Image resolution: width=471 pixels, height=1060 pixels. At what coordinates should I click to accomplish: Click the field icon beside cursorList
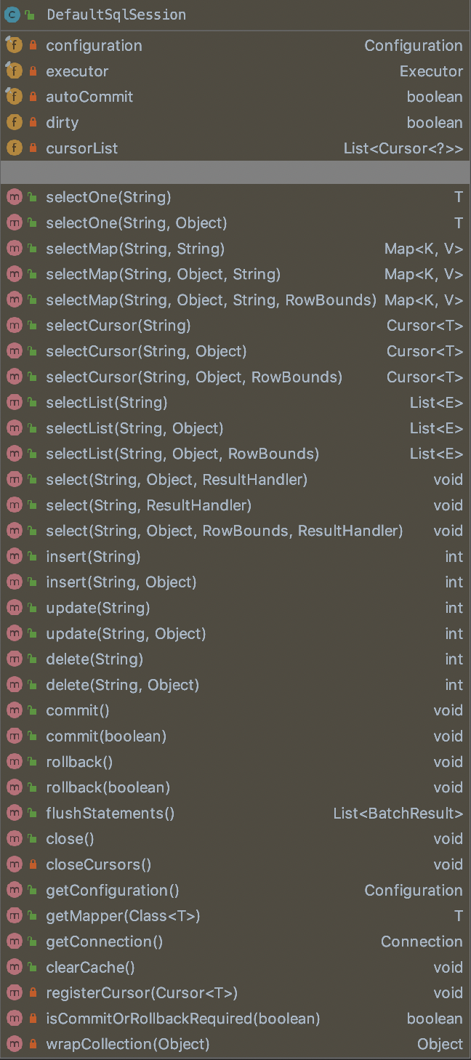coord(14,148)
